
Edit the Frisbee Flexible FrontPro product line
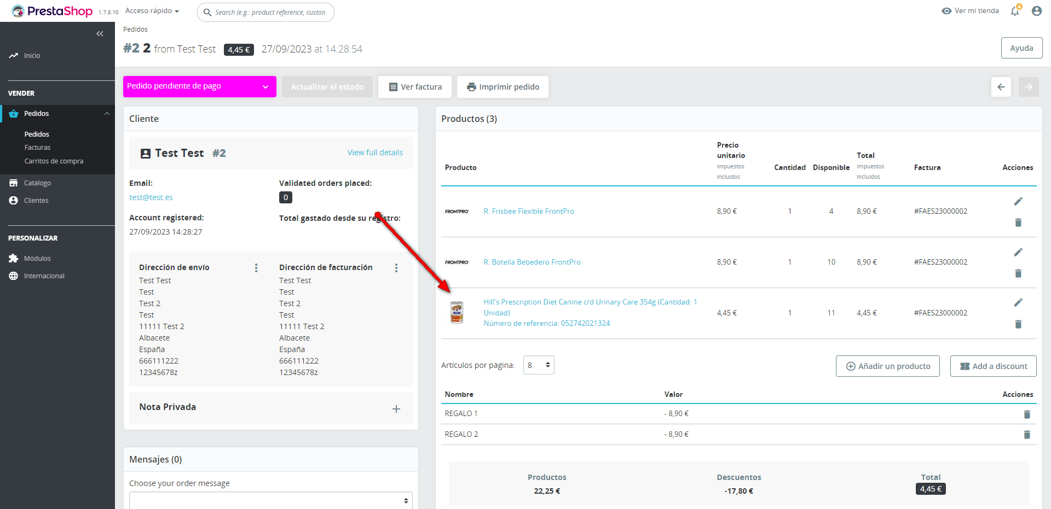(x=1018, y=201)
